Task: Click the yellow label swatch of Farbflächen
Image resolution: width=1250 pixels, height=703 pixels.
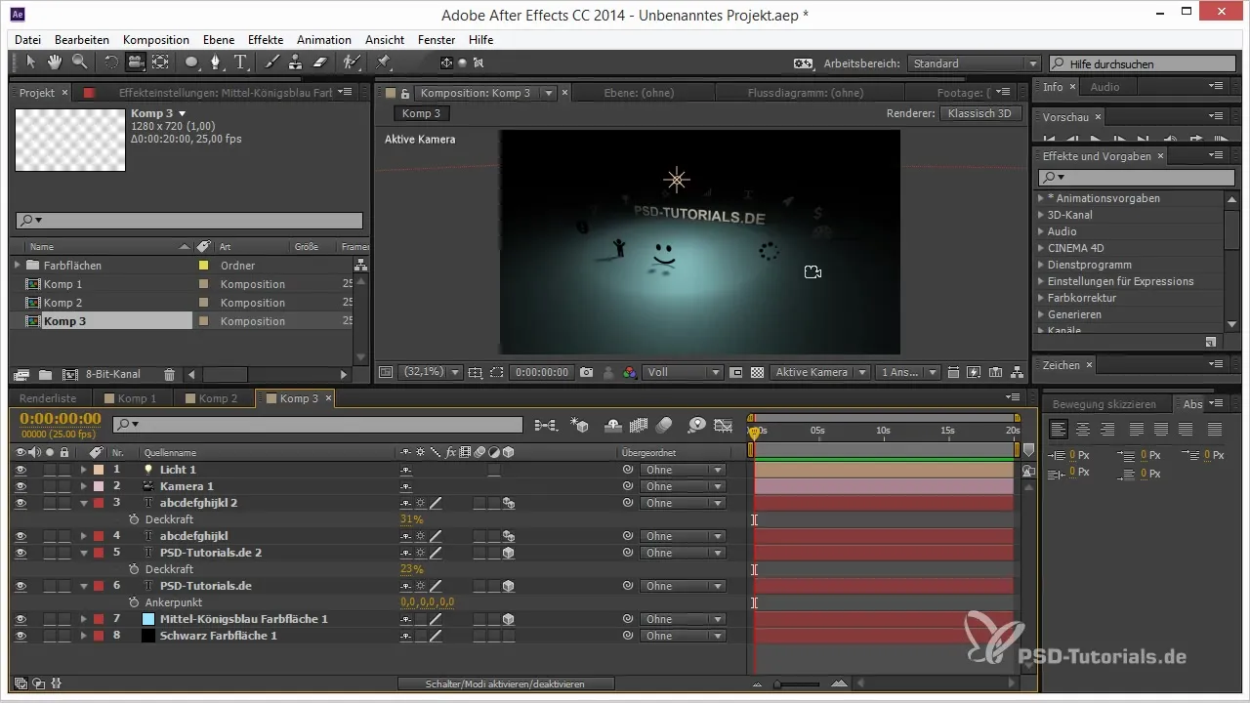Action: click(203, 266)
